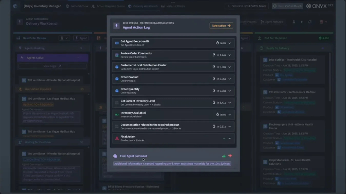Open the Network View tab
Viewport: 346px width, 194px height.
coord(77,6)
